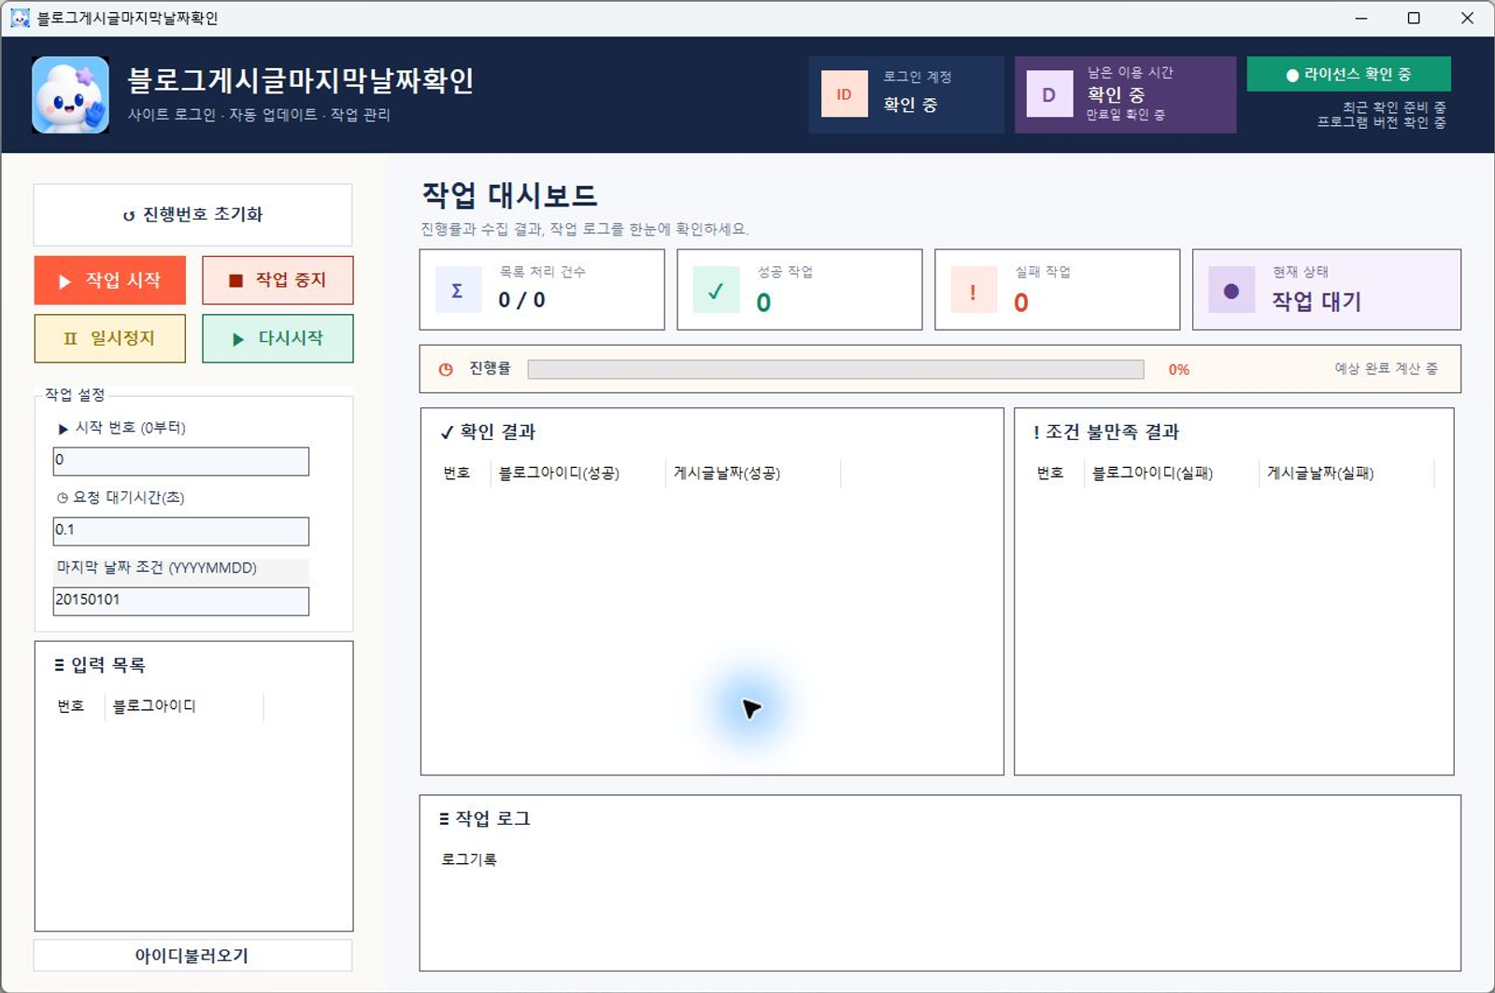Click the exclamation icon in 실패 작업 card

tap(974, 290)
